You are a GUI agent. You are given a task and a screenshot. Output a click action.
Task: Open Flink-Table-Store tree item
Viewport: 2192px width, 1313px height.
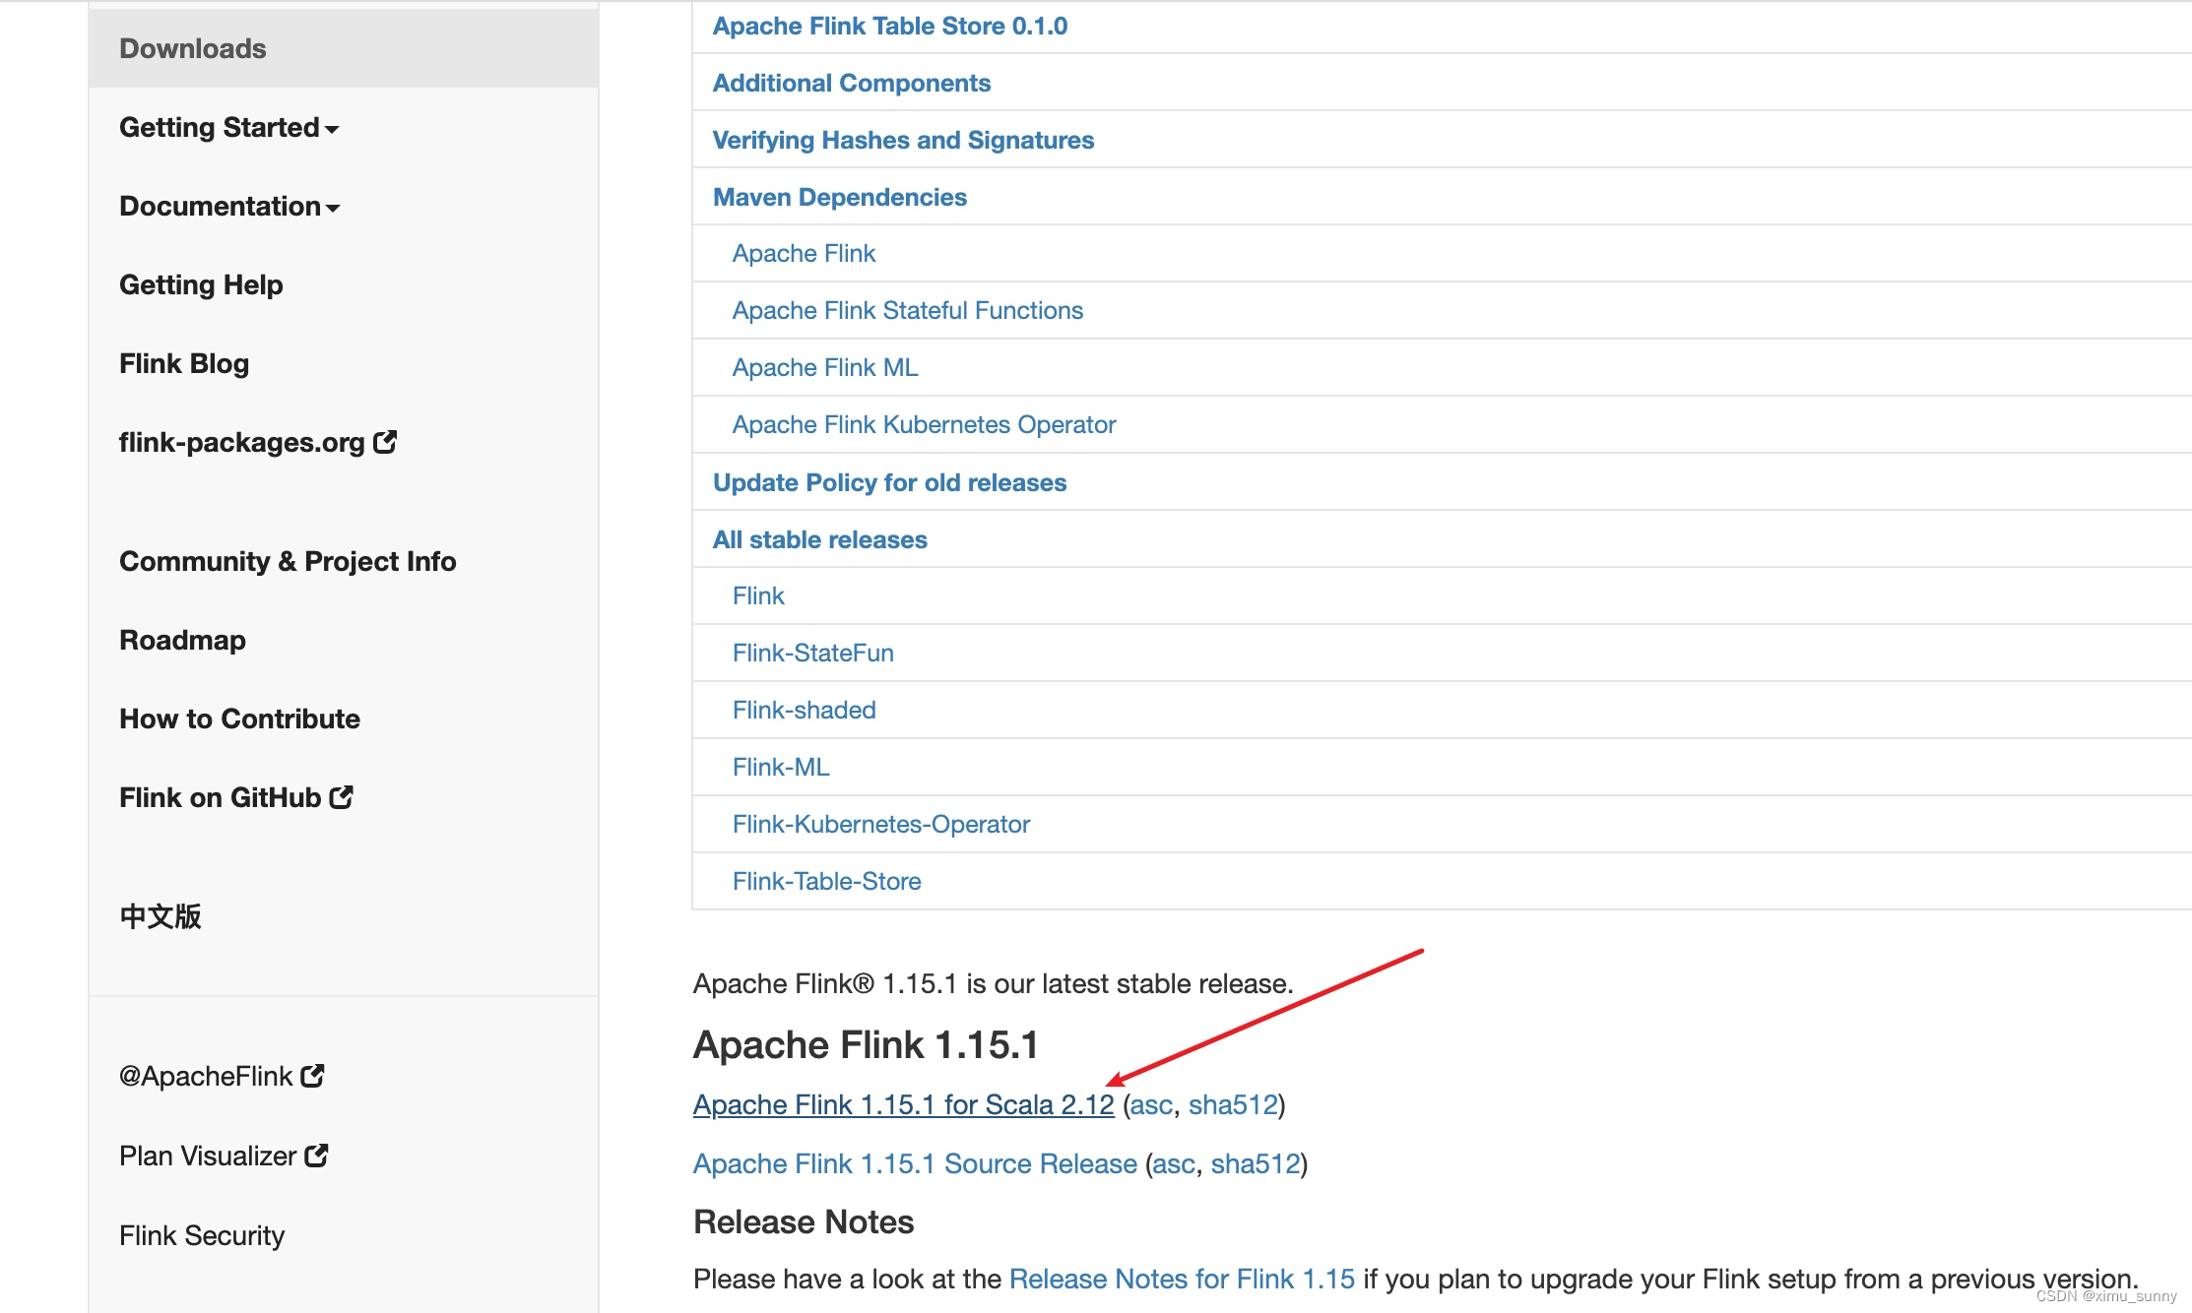click(x=825, y=879)
